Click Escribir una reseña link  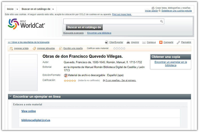(x=73, y=48)
